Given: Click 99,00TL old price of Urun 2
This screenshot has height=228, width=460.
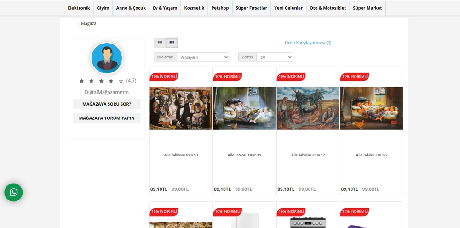Looking at the screenshot, I should pyautogui.click(x=371, y=189).
